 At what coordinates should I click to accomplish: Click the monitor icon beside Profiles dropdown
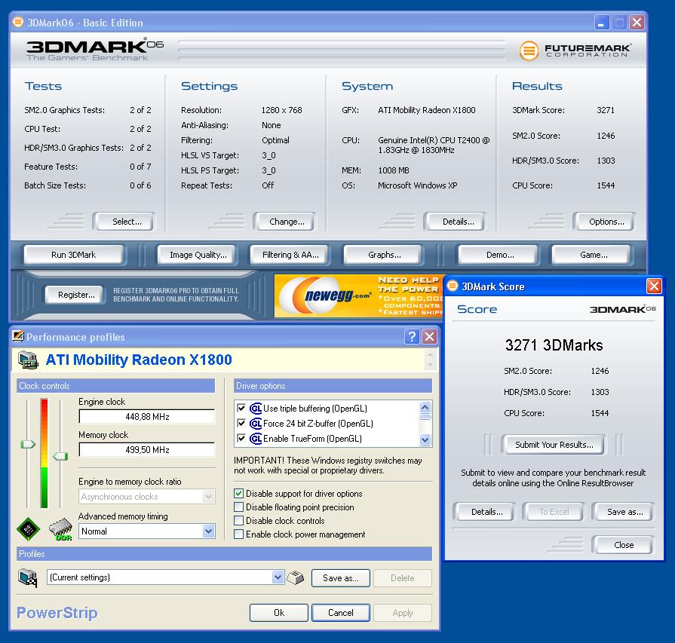pos(28,577)
